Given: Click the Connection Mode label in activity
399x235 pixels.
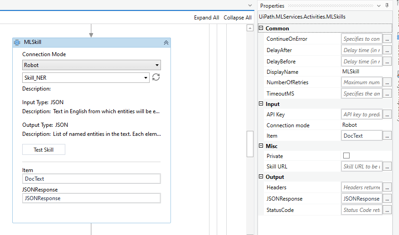Looking at the screenshot, I should 44,54.
